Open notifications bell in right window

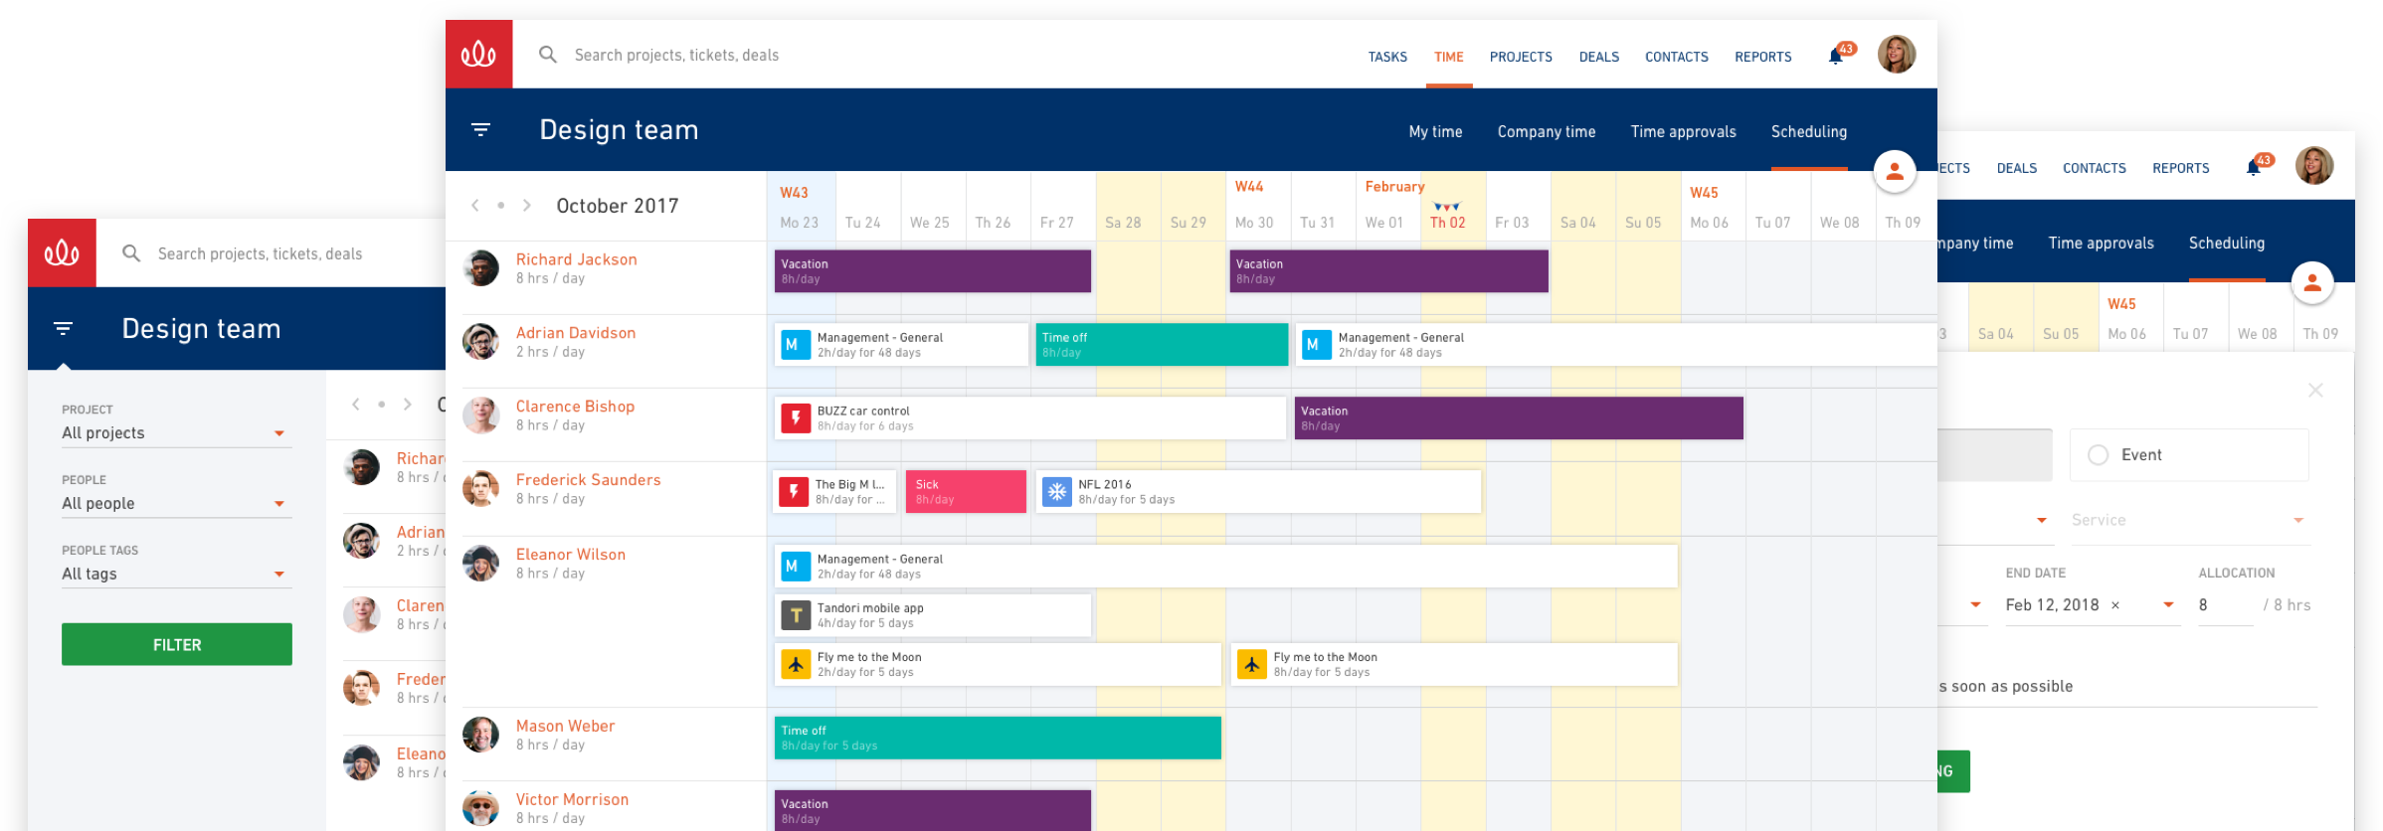tap(2254, 168)
